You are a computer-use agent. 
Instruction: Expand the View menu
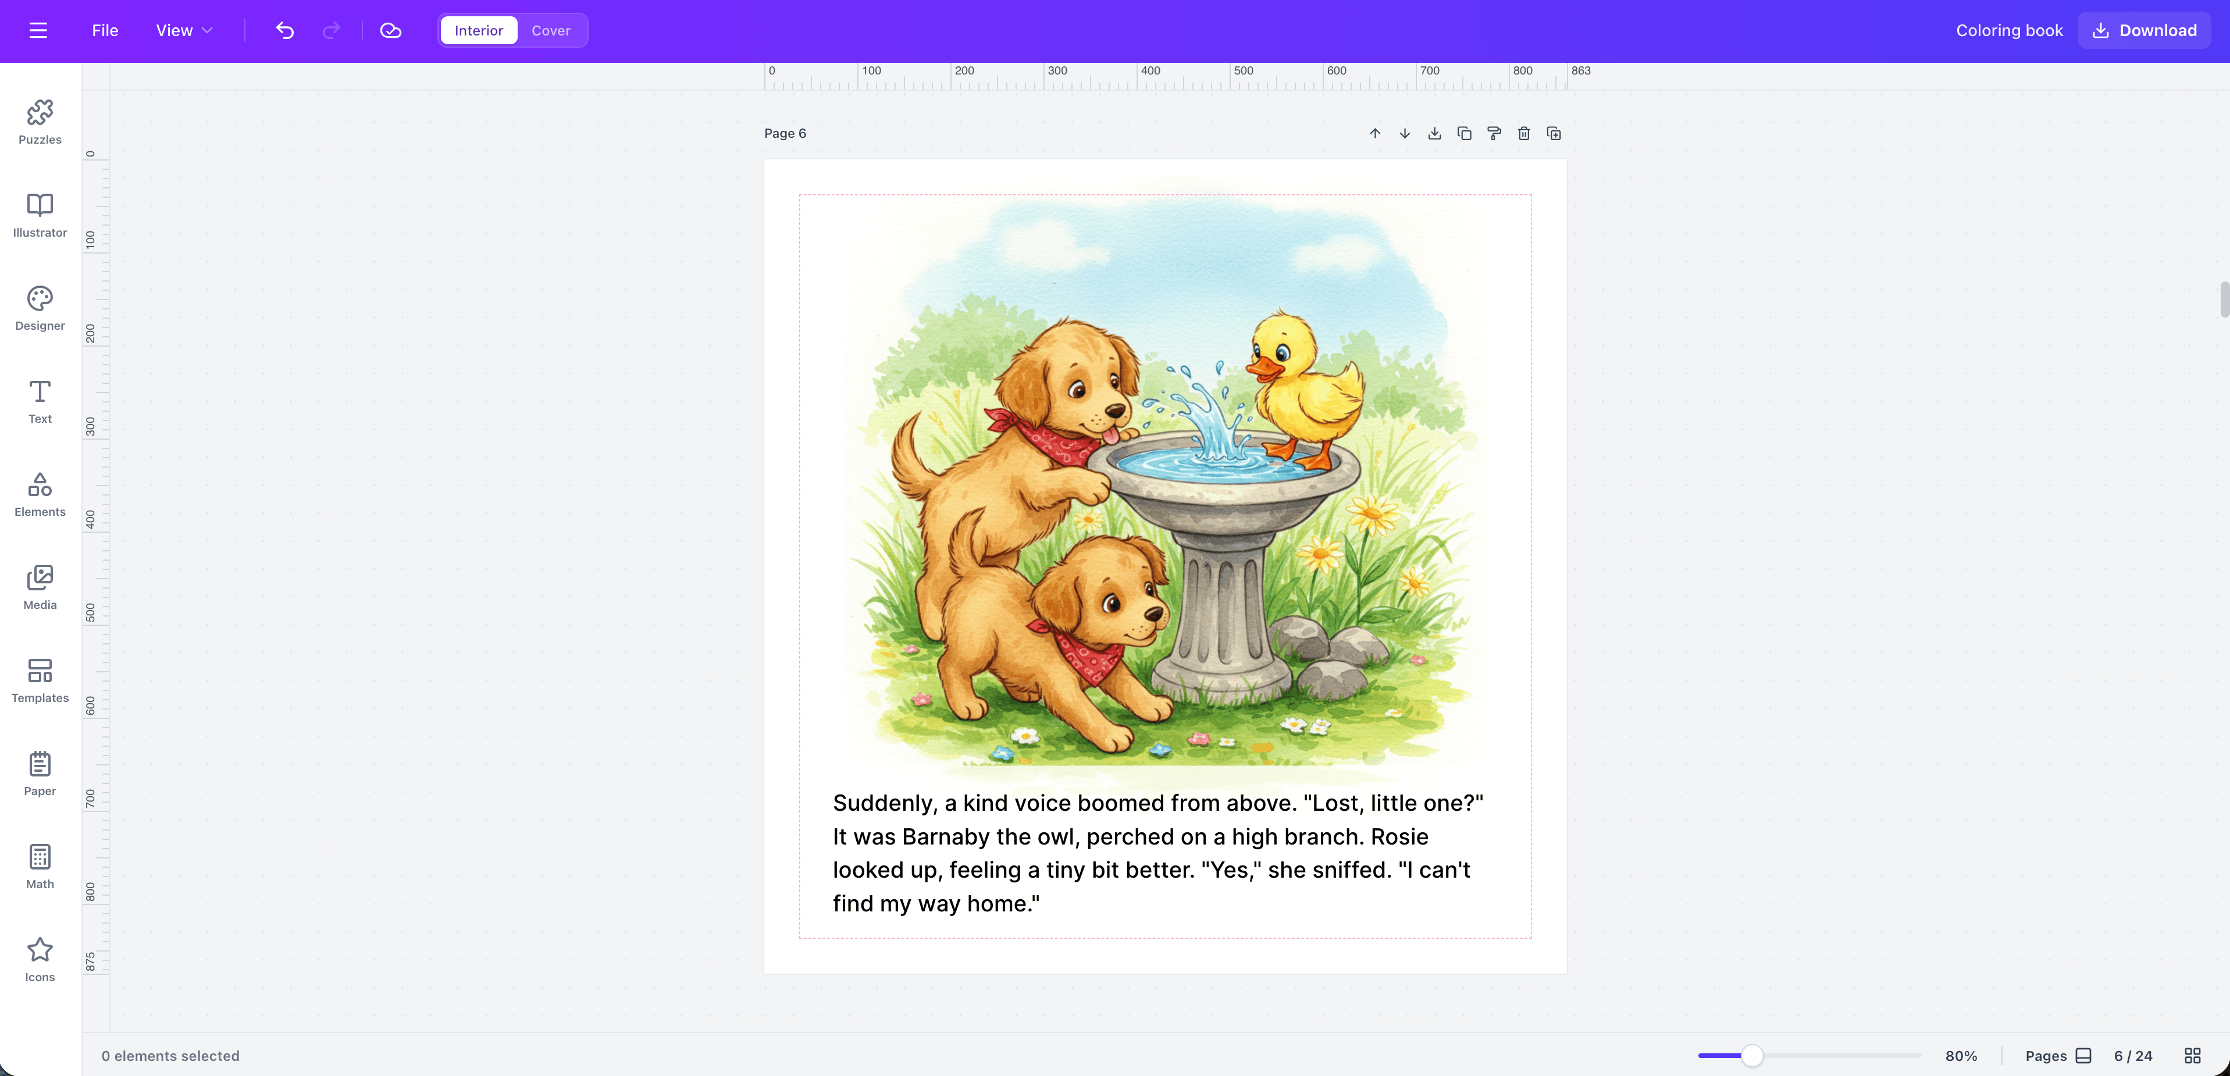click(183, 30)
